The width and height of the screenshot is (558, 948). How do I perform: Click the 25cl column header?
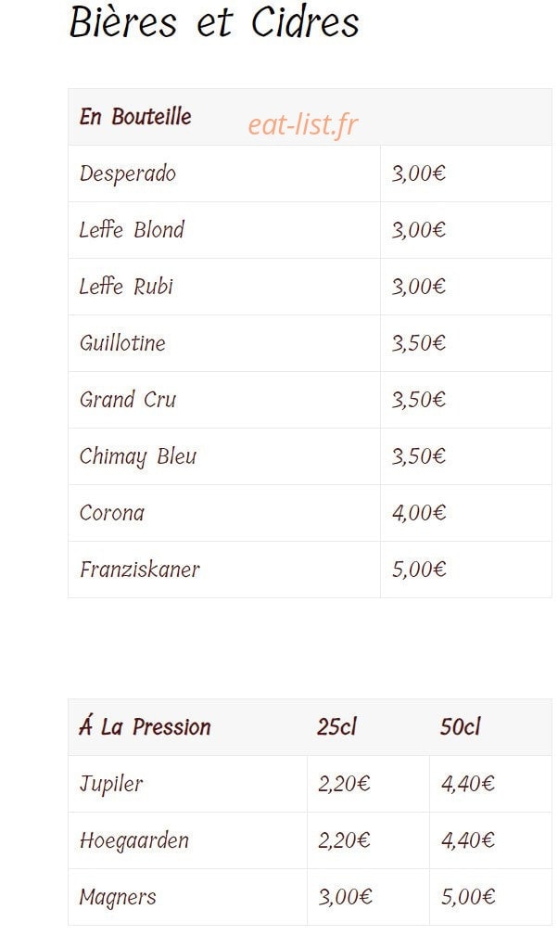click(337, 726)
